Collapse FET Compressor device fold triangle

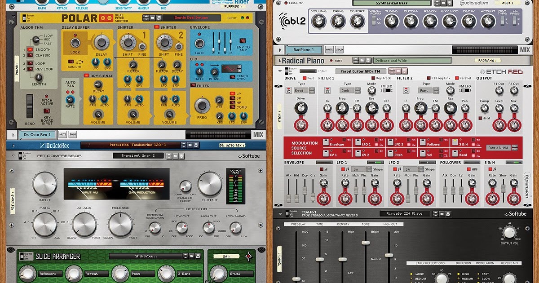point(13,156)
